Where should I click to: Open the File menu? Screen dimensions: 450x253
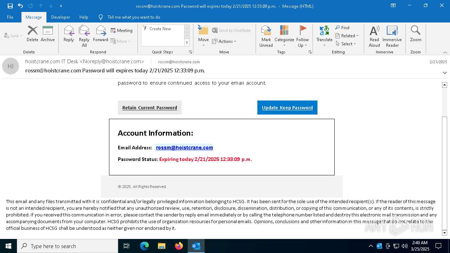(10, 17)
